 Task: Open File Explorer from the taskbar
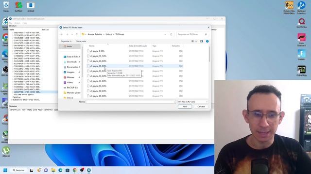[x=53, y=170]
